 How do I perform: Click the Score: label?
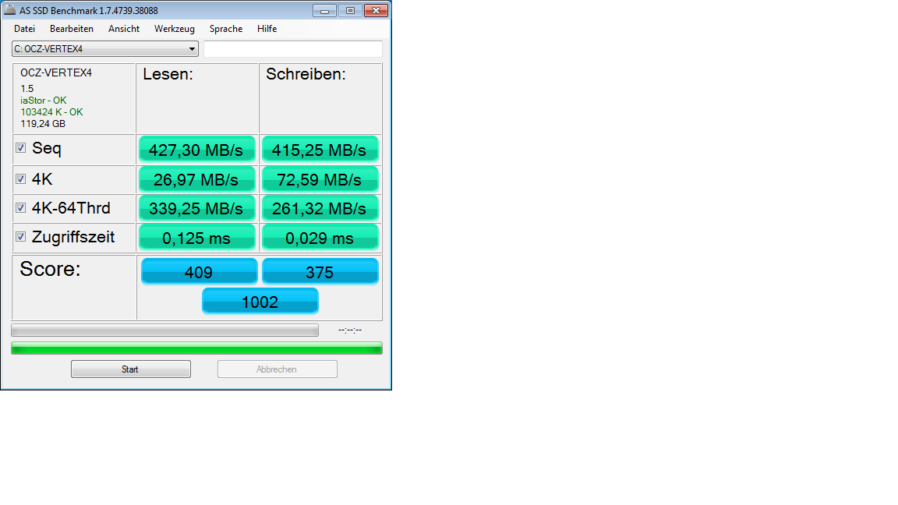(x=51, y=269)
